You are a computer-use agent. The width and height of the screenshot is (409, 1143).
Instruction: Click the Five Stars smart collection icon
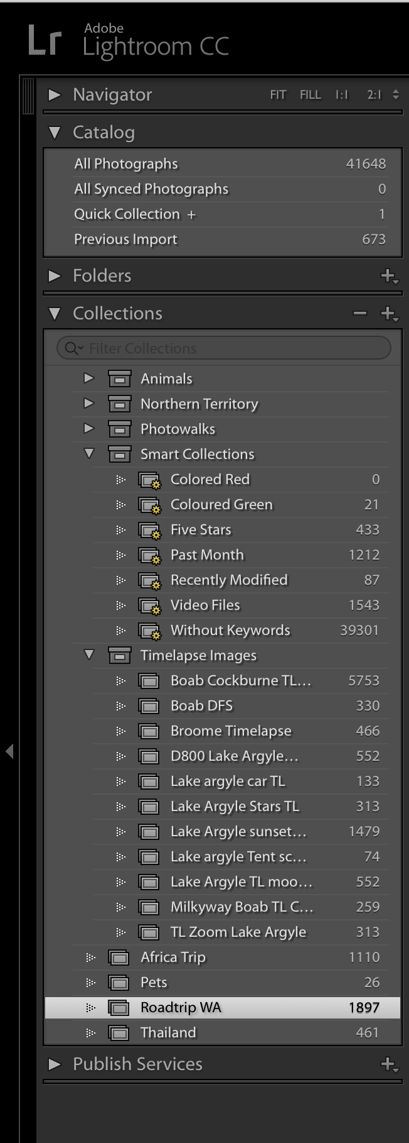point(149,530)
